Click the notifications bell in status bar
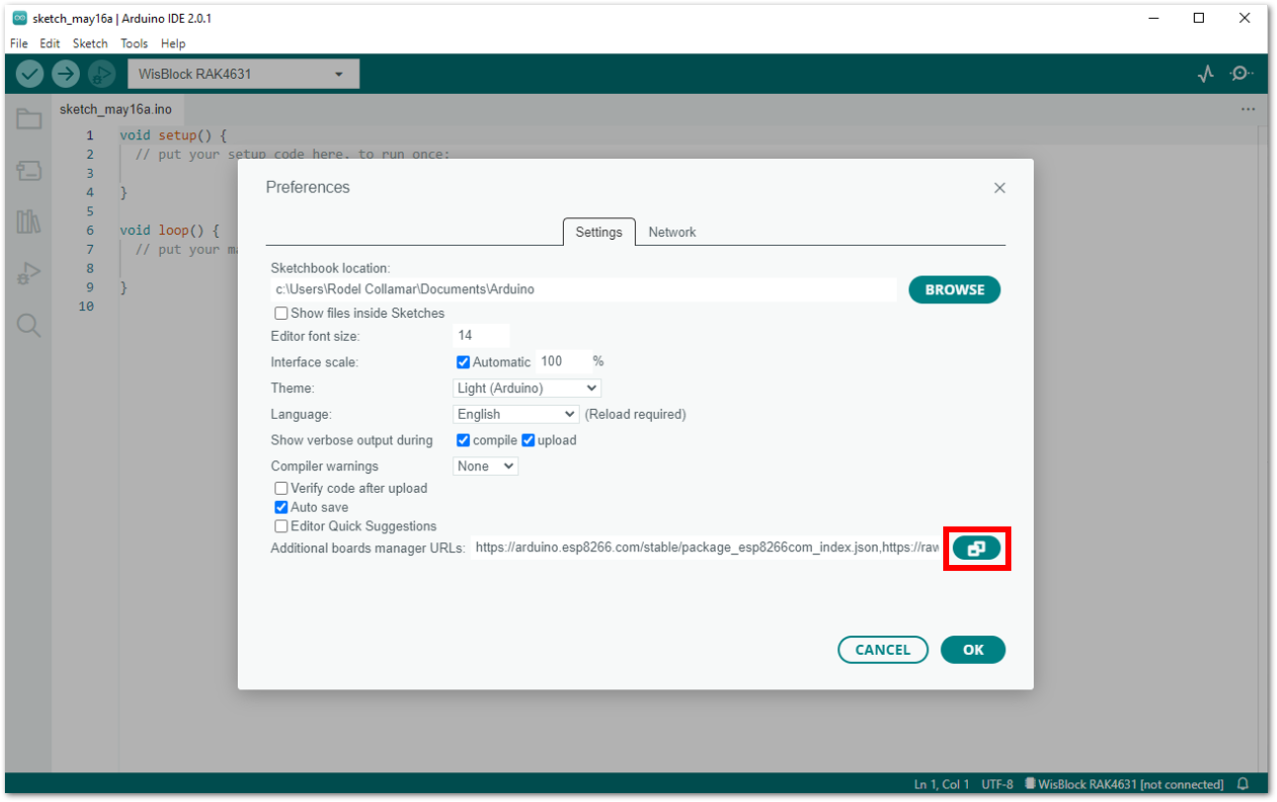Viewport: 1277px width, 802px height. click(x=1242, y=784)
